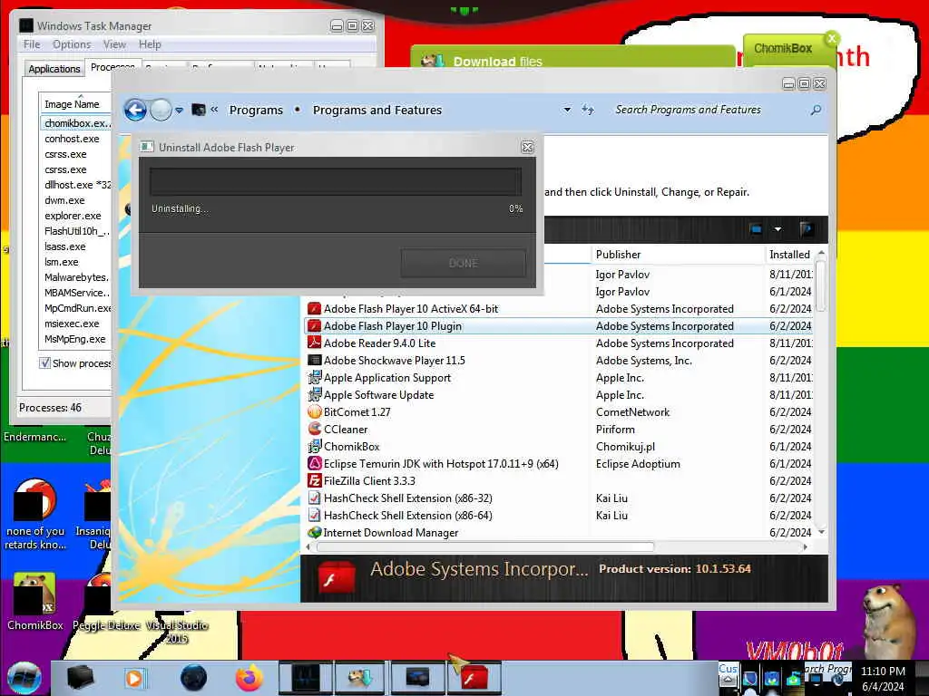Viewport: 929px width, 696px height.
Task: Click the HashCheck Shell Extension (x86-64) icon
Action: click(314, 516)
